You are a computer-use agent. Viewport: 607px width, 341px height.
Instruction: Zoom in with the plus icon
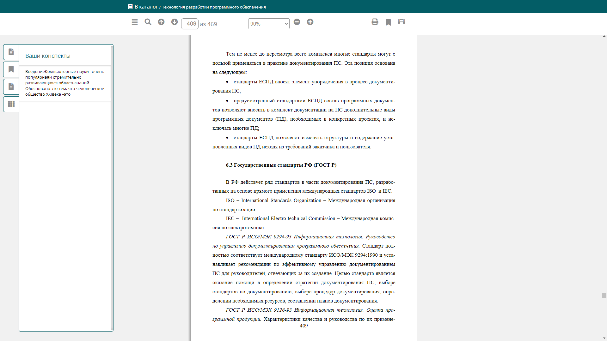coord(310,22)
